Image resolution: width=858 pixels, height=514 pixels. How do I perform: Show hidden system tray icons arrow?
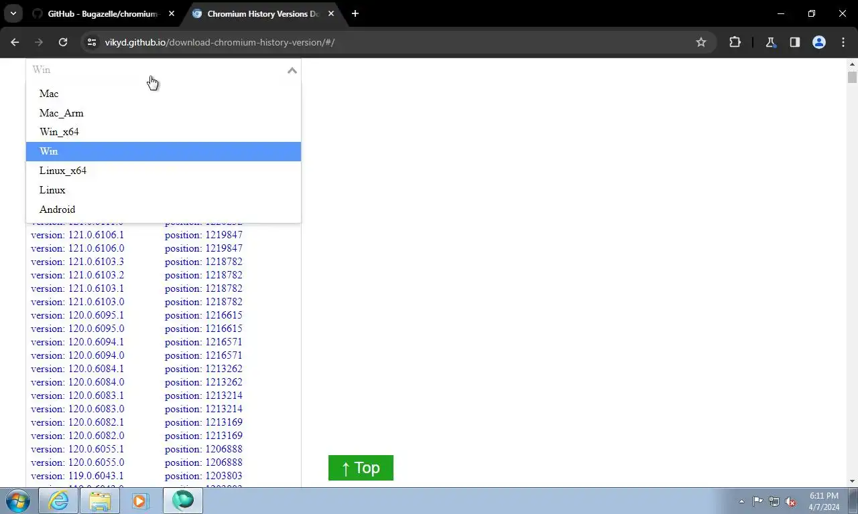(x=741, y=501)
